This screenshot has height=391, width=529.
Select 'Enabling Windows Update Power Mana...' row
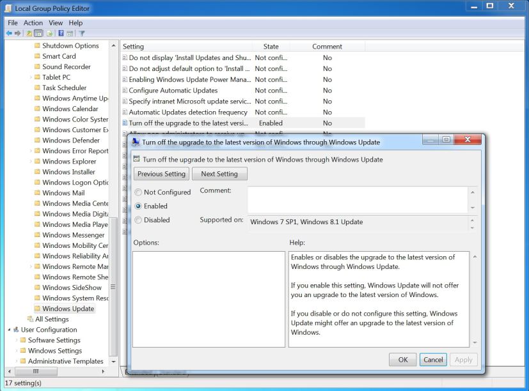242,80
